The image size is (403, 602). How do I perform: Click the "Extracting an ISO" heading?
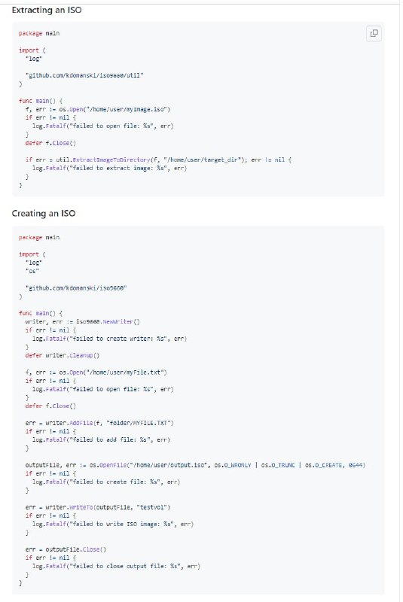[x=47, y=10]
